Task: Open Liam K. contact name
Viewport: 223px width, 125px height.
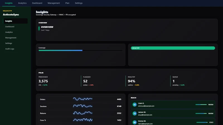Action: 141,103
